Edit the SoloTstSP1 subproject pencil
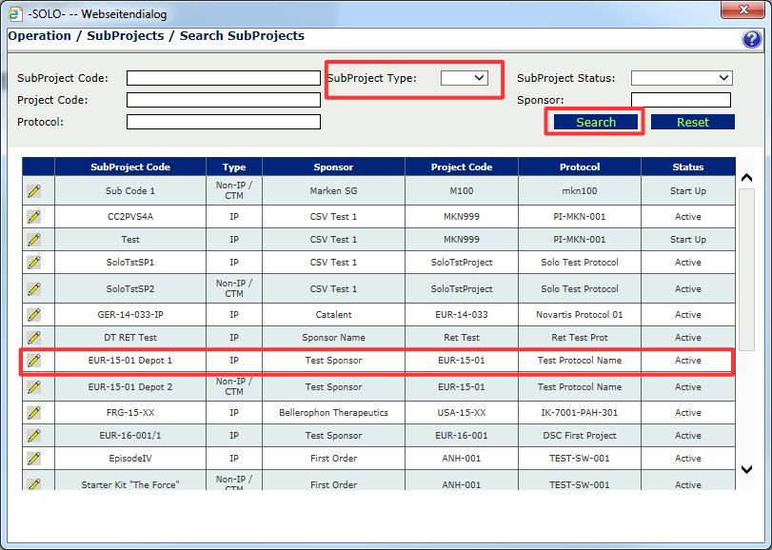The height and width of the screenshot is (550, 772). pyautogui.click(x=34, y=263)
